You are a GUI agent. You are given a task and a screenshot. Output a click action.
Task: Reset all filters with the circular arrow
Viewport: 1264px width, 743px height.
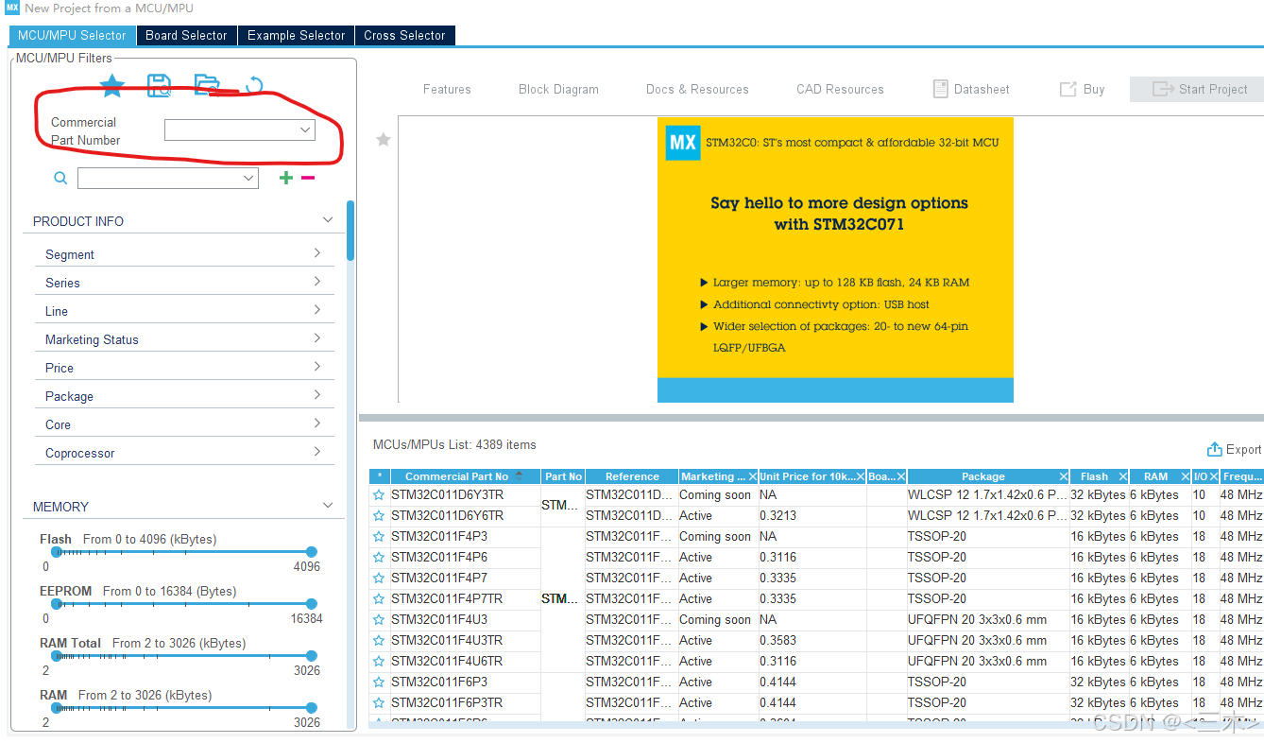(x=254, y=86)
